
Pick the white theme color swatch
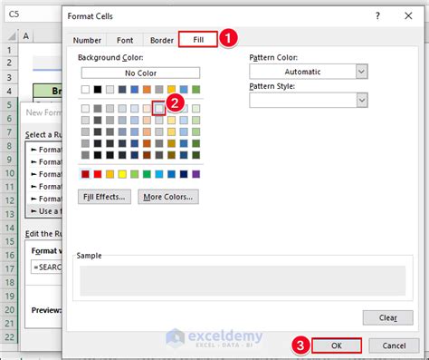pyautogui.click(x=85, y=90)
